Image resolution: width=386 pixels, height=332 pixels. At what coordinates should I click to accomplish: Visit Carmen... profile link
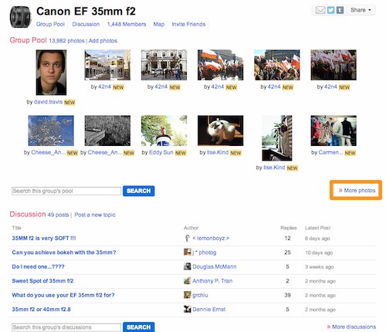pyautogui.click(x=330, y=152)
